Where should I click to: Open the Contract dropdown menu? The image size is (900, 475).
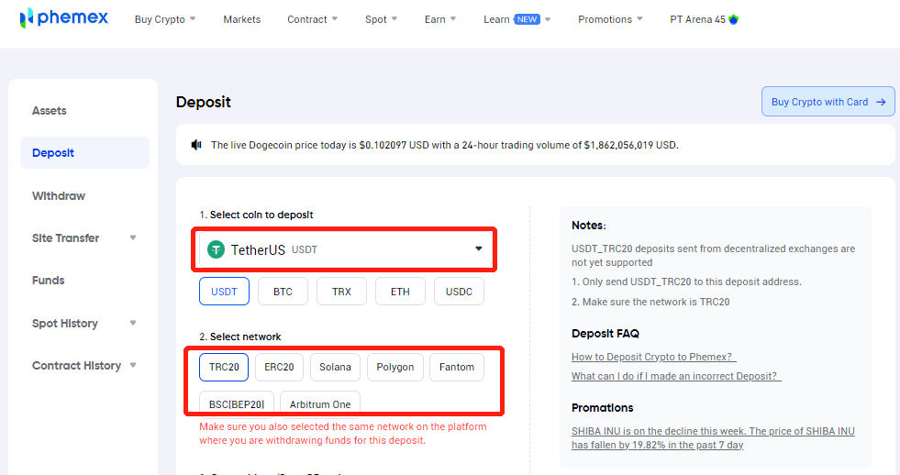[x=312, y=19]
